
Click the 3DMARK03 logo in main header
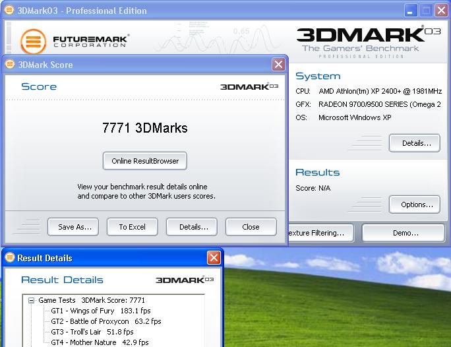(x=368, y=34)
